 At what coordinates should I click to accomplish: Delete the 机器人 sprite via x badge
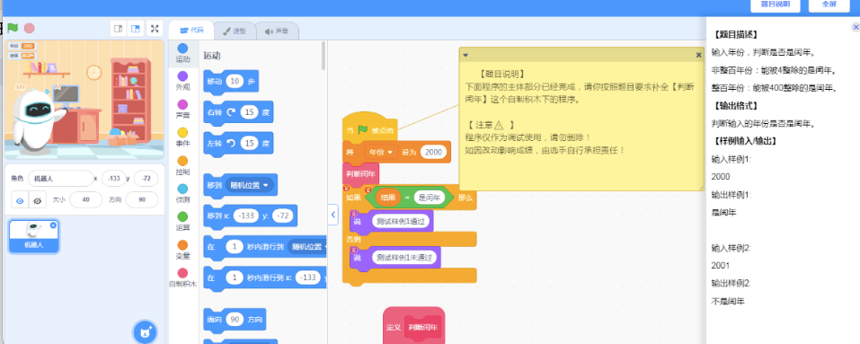click(53, 225)
